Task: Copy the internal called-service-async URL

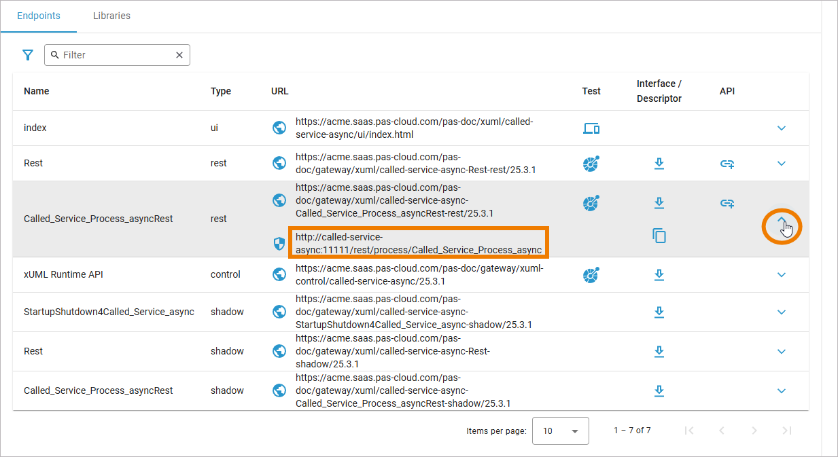Action: point(659,236)
